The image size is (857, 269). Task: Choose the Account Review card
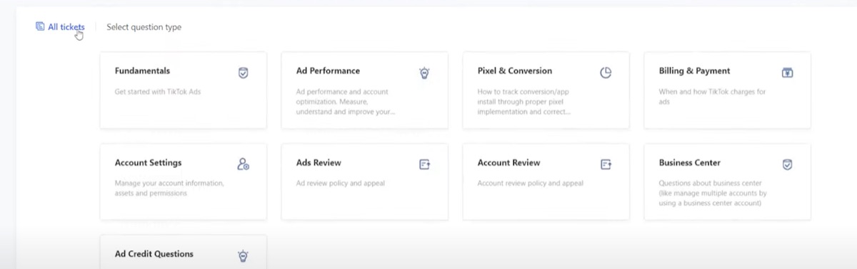[x=546, y=182]
